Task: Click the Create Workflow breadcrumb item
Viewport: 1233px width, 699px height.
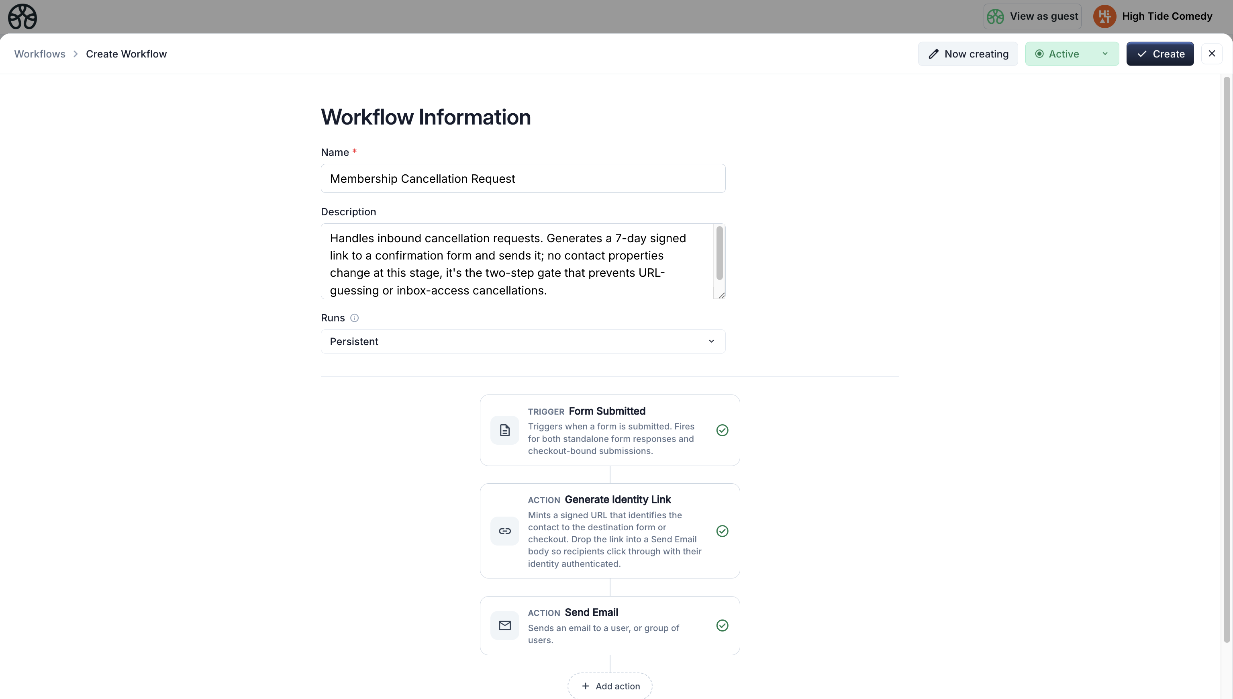Action: click(126, 54)
